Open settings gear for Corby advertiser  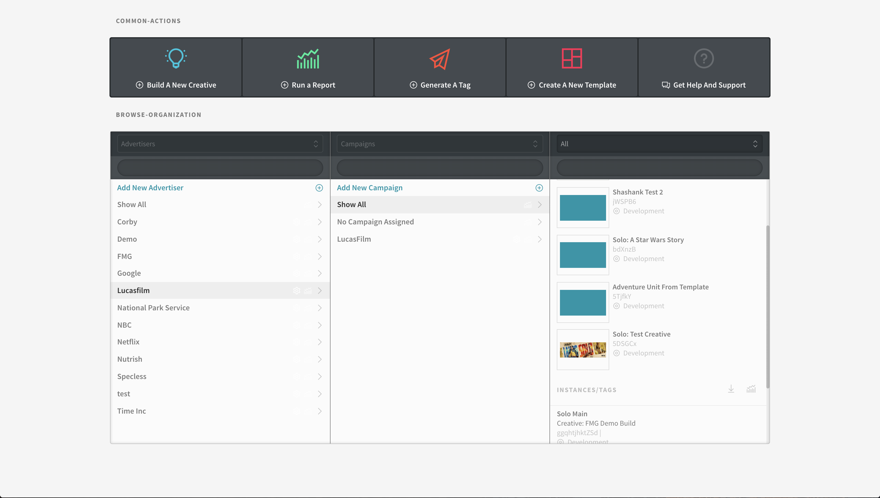point(297,222)
